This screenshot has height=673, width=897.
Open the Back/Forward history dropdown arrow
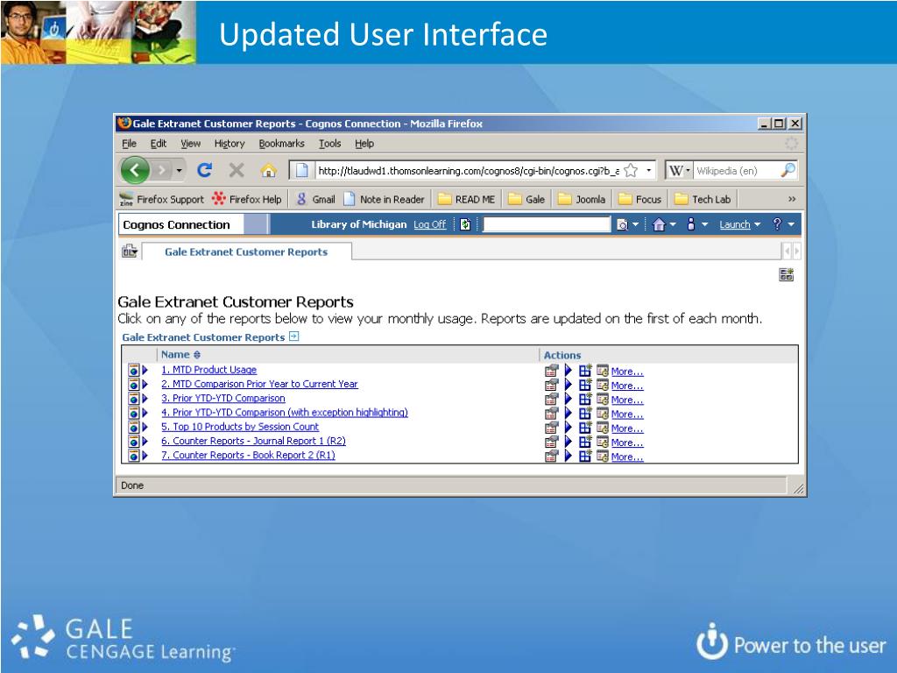[x=179, y=171]
